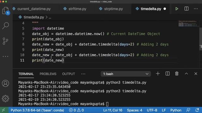Close the terminal panel
The image size is (202, 113).
coord(196,74)
